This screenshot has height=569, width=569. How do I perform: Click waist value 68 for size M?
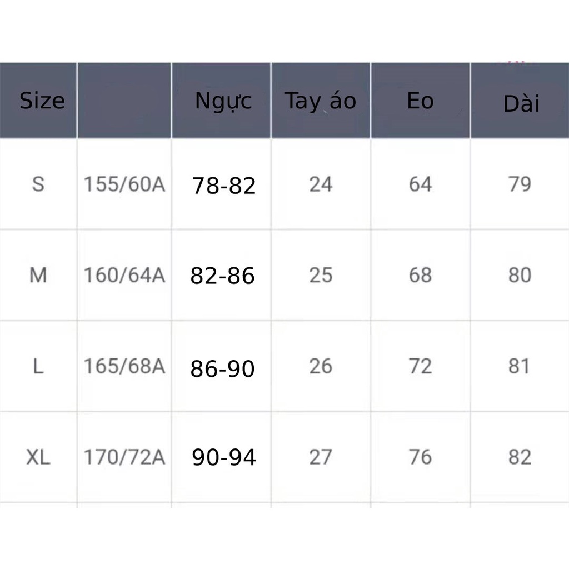[420, 275]
